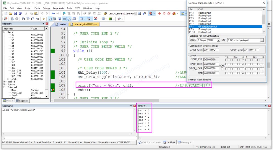Toggle a GPIOF Pins bit checkbox
The height and width of the screenshot is (150, 273).
(x=243, y=73)
